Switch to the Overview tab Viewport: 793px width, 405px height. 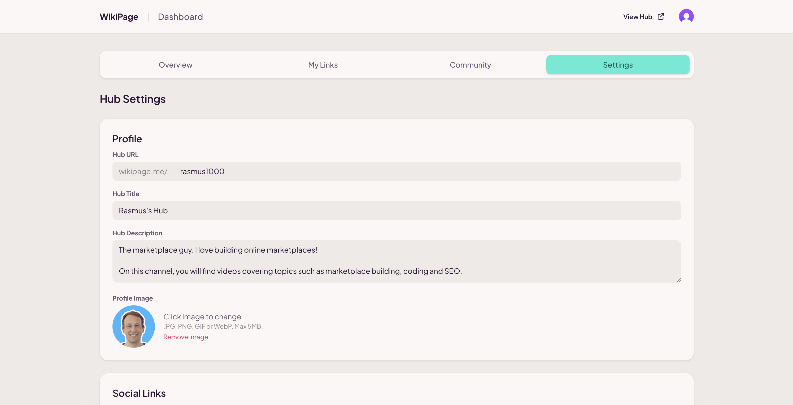coord(176,65)
